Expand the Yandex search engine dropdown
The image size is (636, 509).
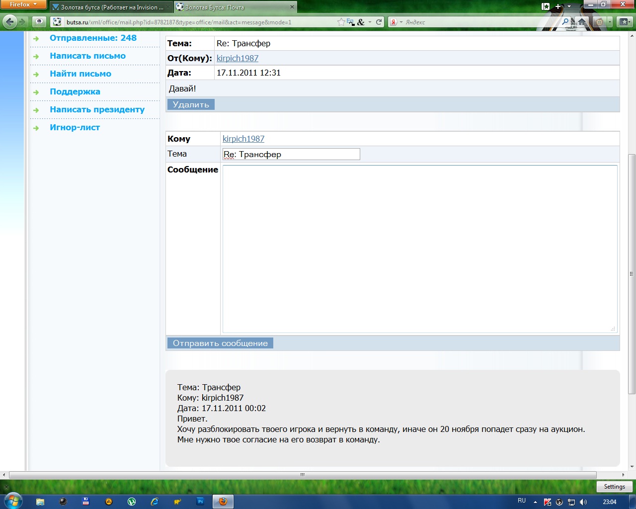click(396, 22)
